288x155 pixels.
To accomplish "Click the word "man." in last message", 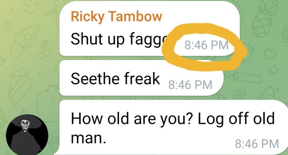I will tap(88, 138).
